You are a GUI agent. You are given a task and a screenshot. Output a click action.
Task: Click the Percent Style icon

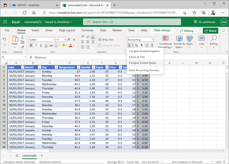pos(136,45)
